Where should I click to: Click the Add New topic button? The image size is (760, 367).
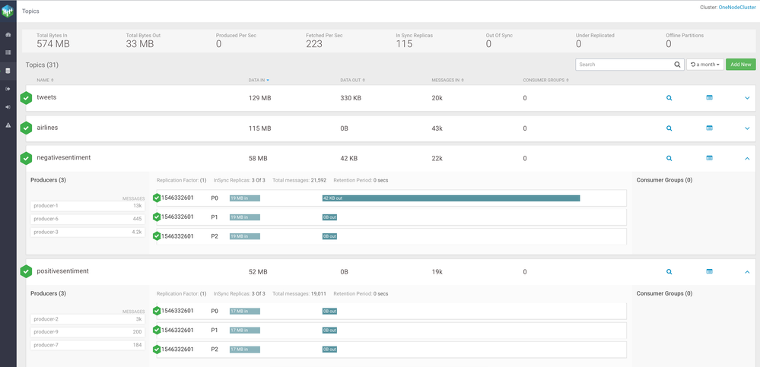click(740, 65)
